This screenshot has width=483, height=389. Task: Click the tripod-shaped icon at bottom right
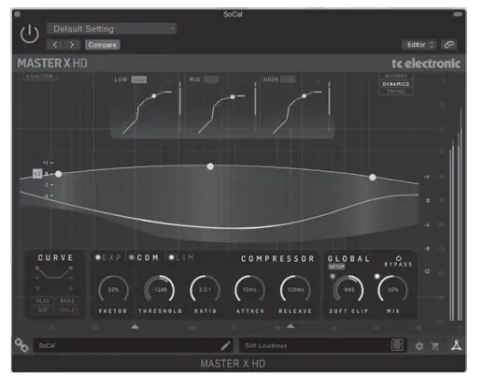click(456, 345)
